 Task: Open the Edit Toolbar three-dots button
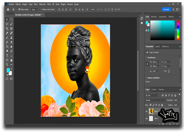coord(11,65)
